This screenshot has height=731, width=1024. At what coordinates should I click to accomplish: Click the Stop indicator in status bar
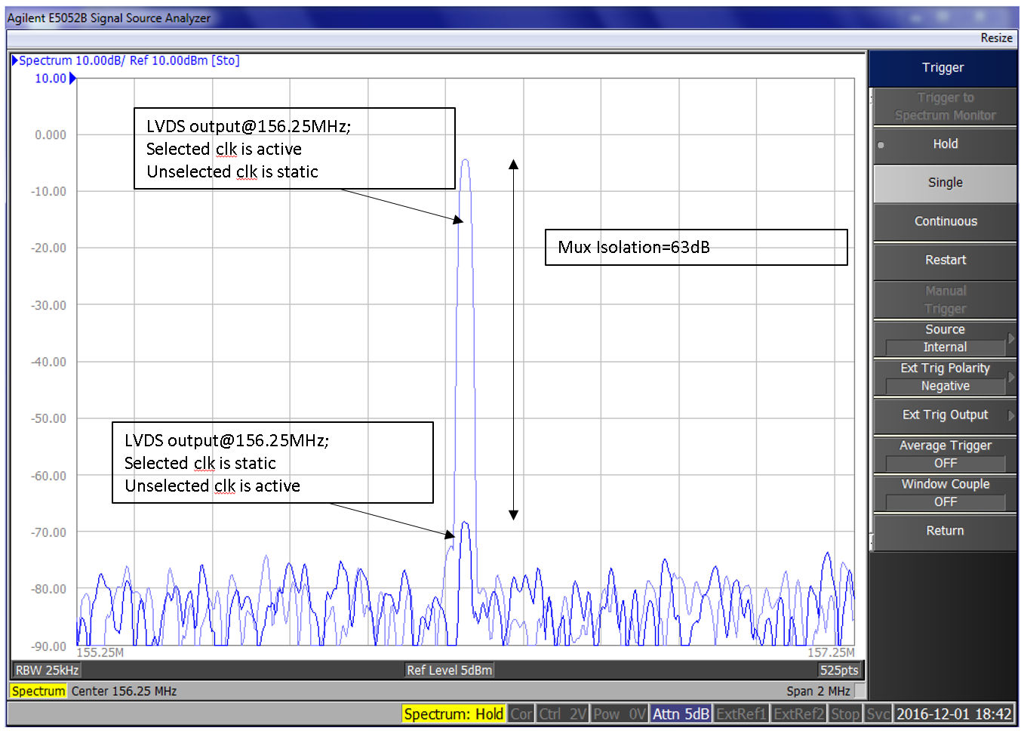(845, 714)
